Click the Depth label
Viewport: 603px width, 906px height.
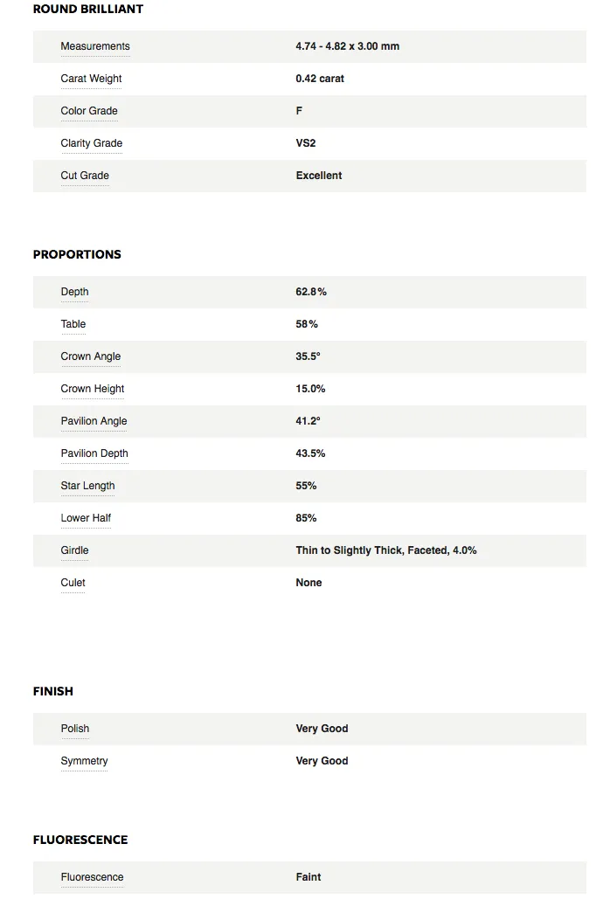click(74, 292)
